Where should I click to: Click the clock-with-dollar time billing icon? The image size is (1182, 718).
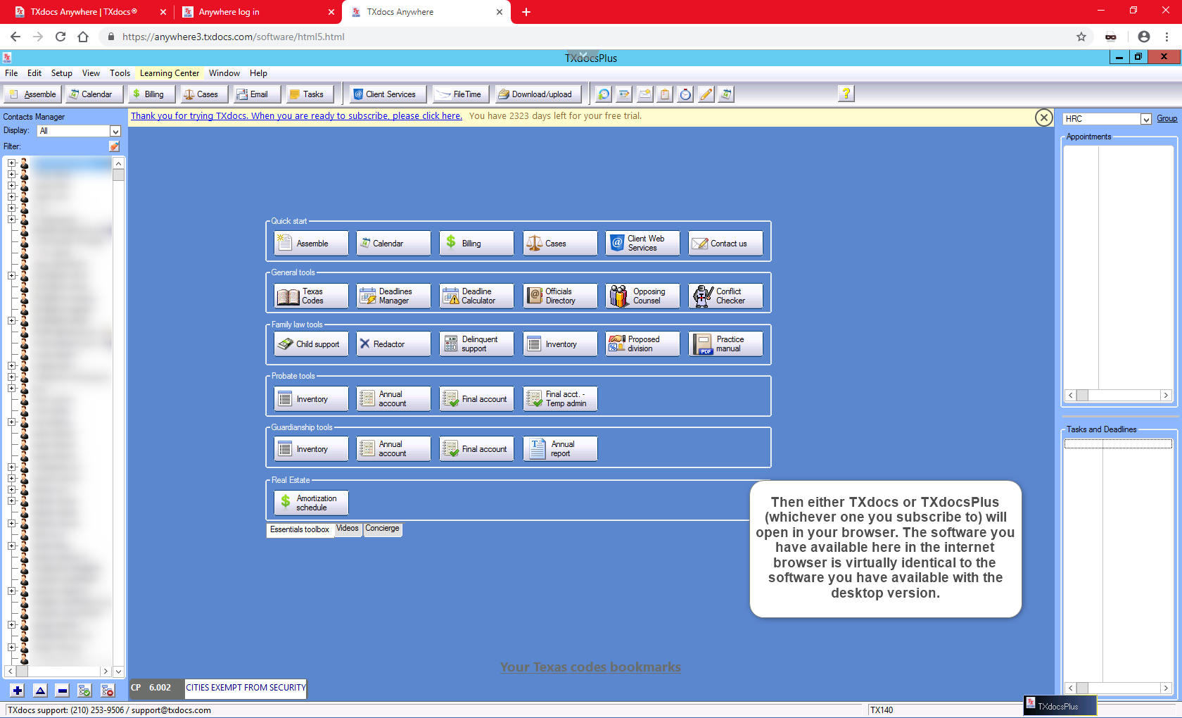pyautogui.click(x=604, y=94)
